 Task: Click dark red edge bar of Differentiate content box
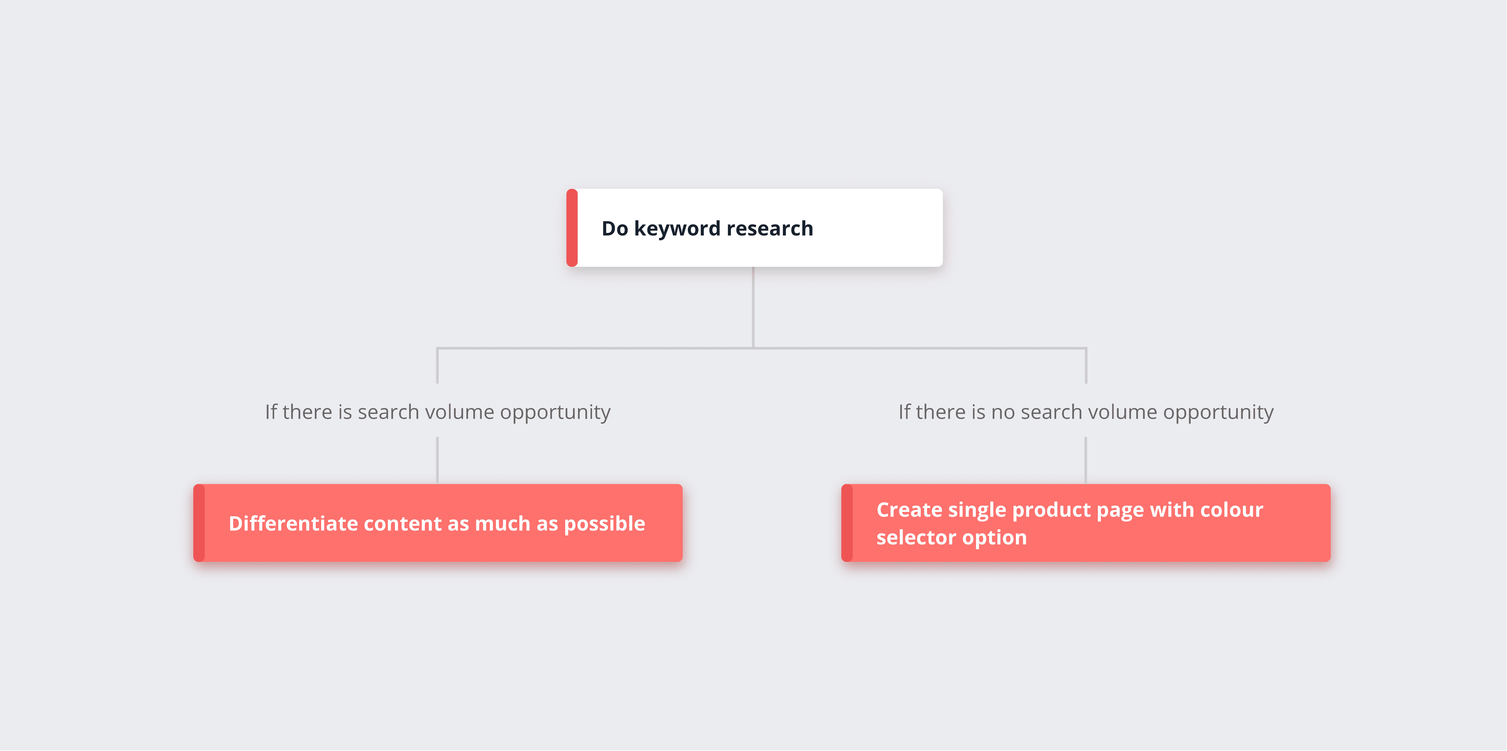click(x=199, y=523)
